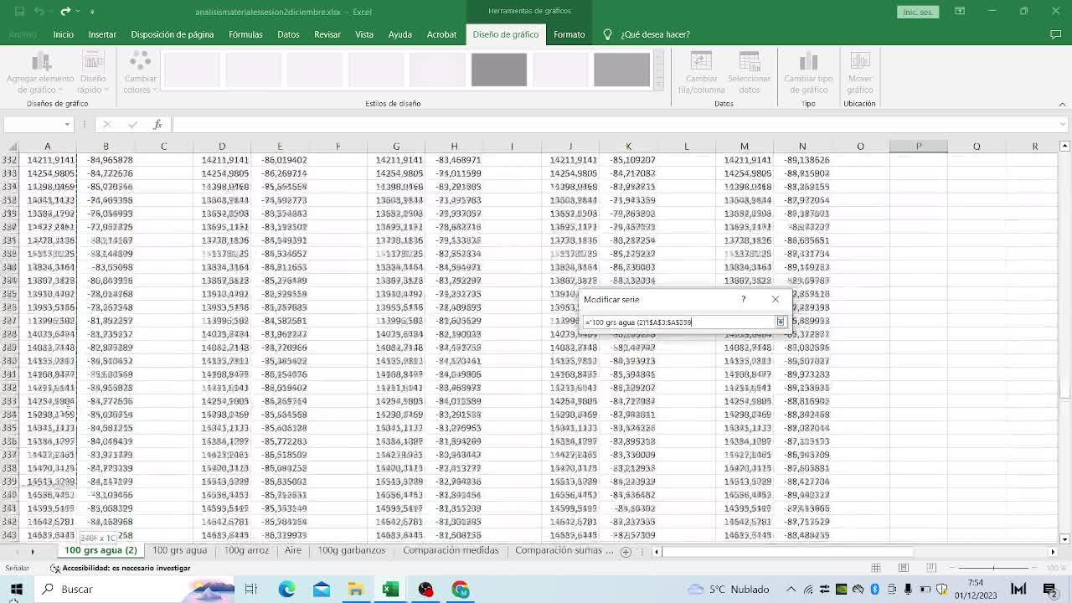1072x603 pixels.
Task: Open Microsoft Edge from the taskbar
Action: point(286,590)
